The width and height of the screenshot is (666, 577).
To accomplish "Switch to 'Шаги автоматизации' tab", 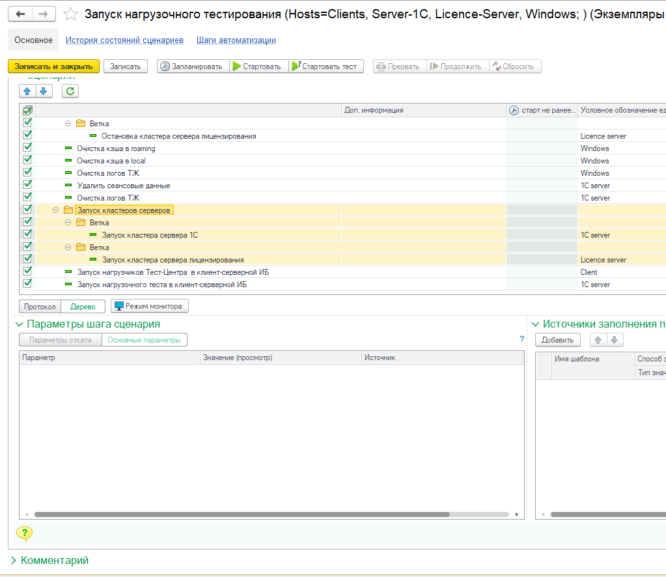I will (x=236, y=40).
